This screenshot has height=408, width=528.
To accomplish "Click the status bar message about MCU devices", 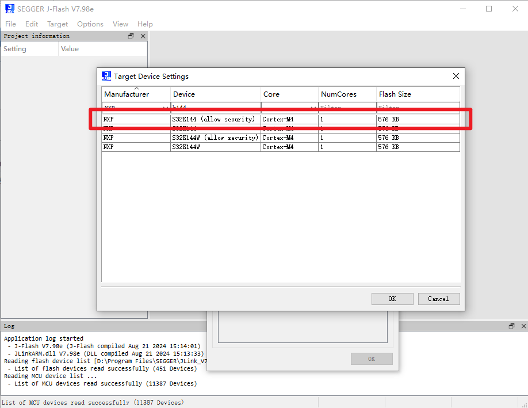I will (93, 403).
